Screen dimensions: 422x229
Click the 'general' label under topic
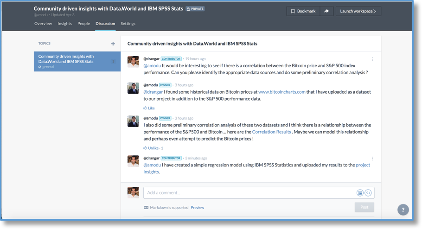[48, 67]
